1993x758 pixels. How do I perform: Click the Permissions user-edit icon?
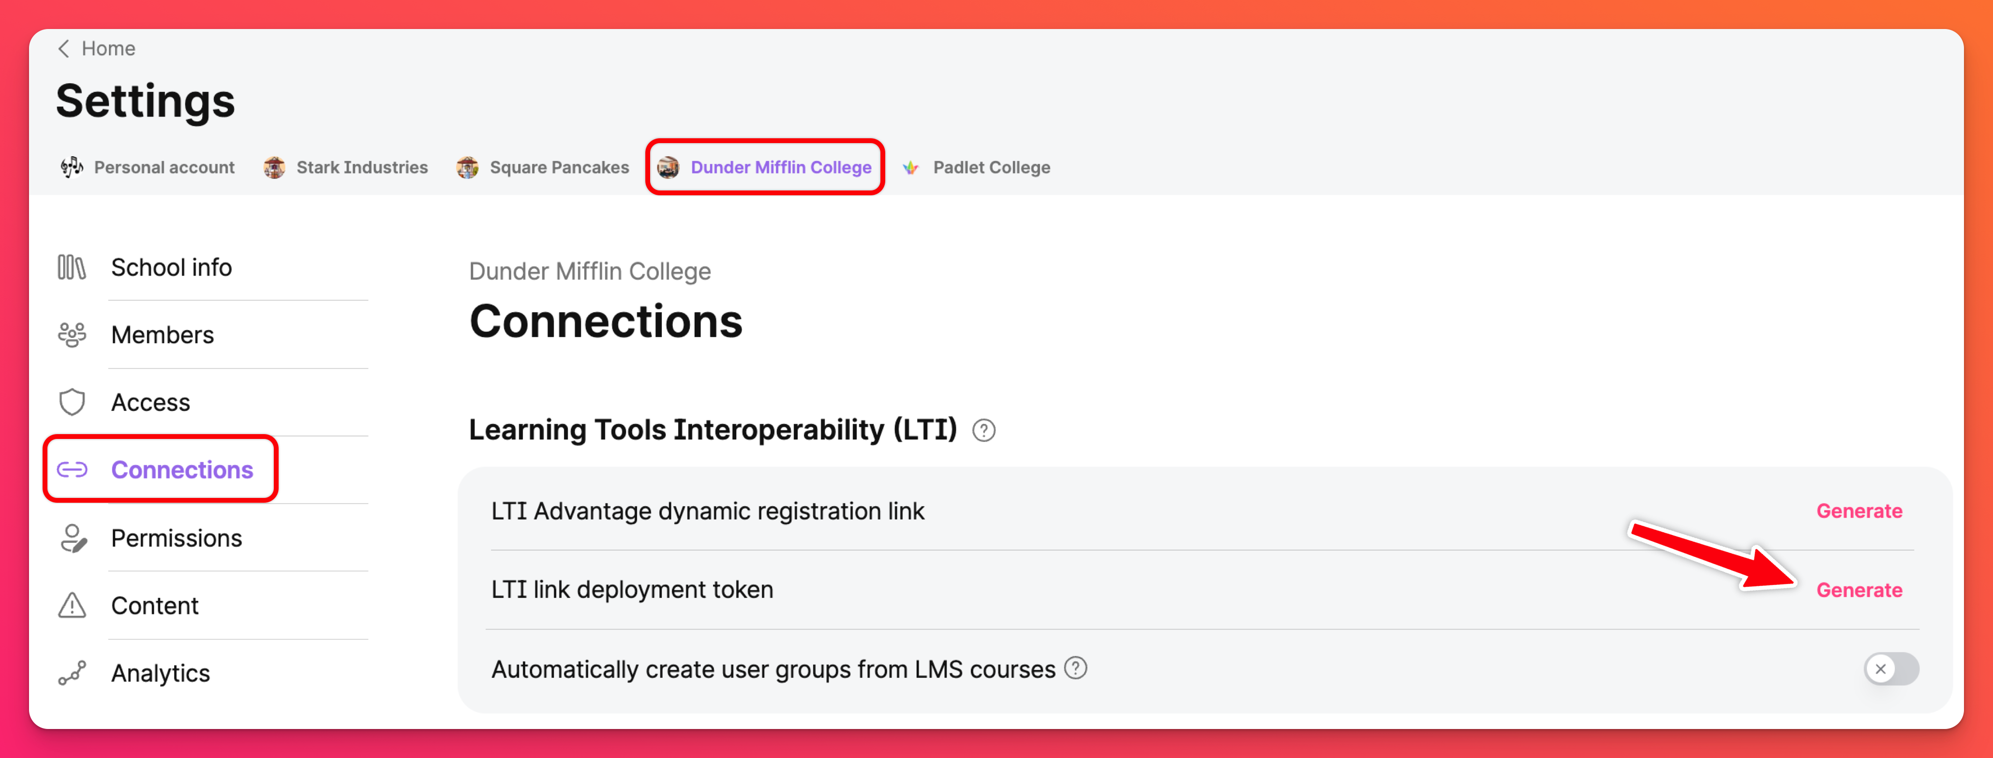[x=72, y=539]
